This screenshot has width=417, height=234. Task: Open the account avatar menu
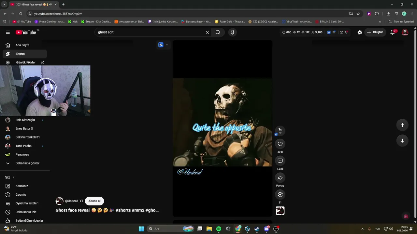coord(405,32)
